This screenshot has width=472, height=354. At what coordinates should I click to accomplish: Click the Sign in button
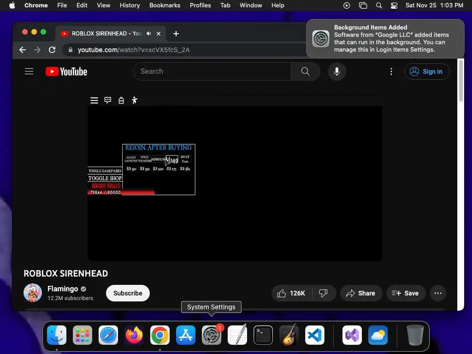[x=427, y=71]
